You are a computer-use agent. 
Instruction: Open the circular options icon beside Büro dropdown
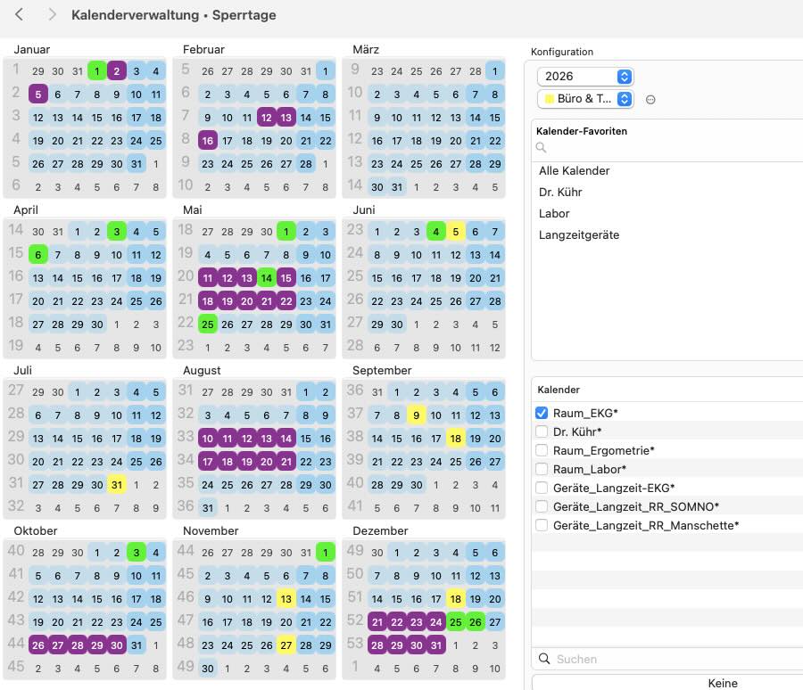[650, 100]
